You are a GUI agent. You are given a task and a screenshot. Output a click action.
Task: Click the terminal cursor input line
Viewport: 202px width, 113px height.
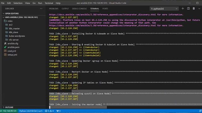pos(50,107)
